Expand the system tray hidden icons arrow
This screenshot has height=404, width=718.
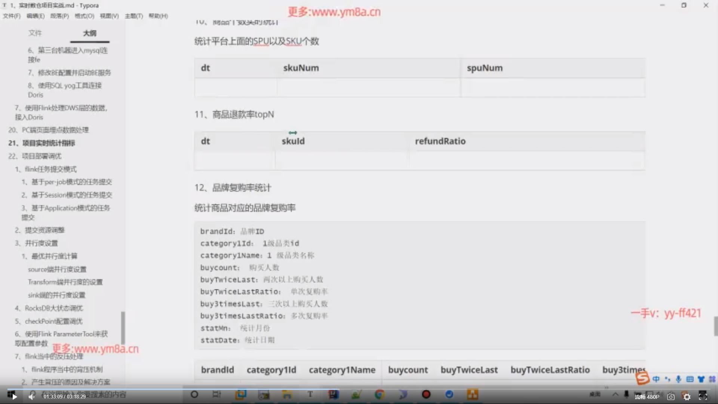[x=615, y=394]
